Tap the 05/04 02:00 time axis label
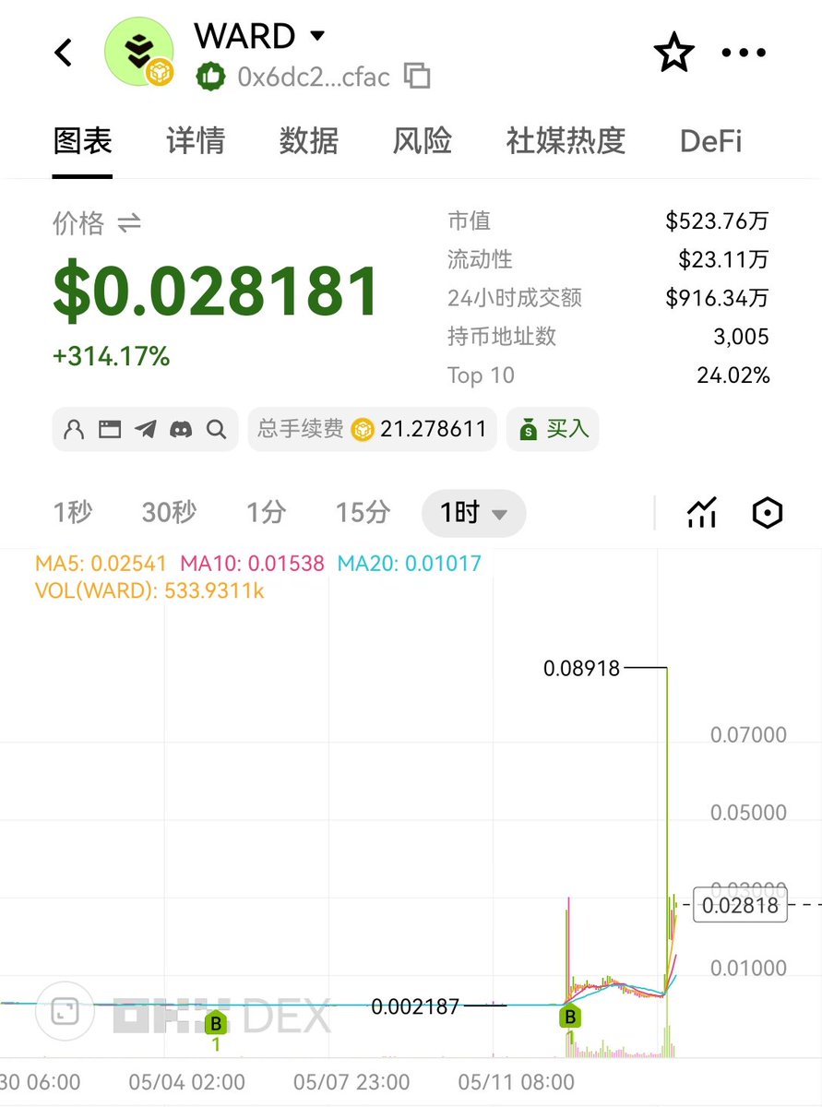Image resolution: width=822 pixels, height=1107 pixels. point(187,1081)
